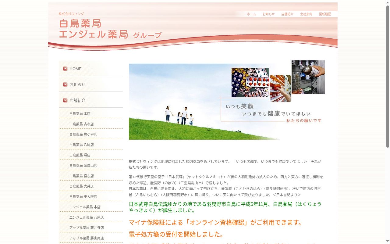View 更新履歴 in the top navigation
The width and height of the screenshot is (390, 244).
click(x=325, y=14)
